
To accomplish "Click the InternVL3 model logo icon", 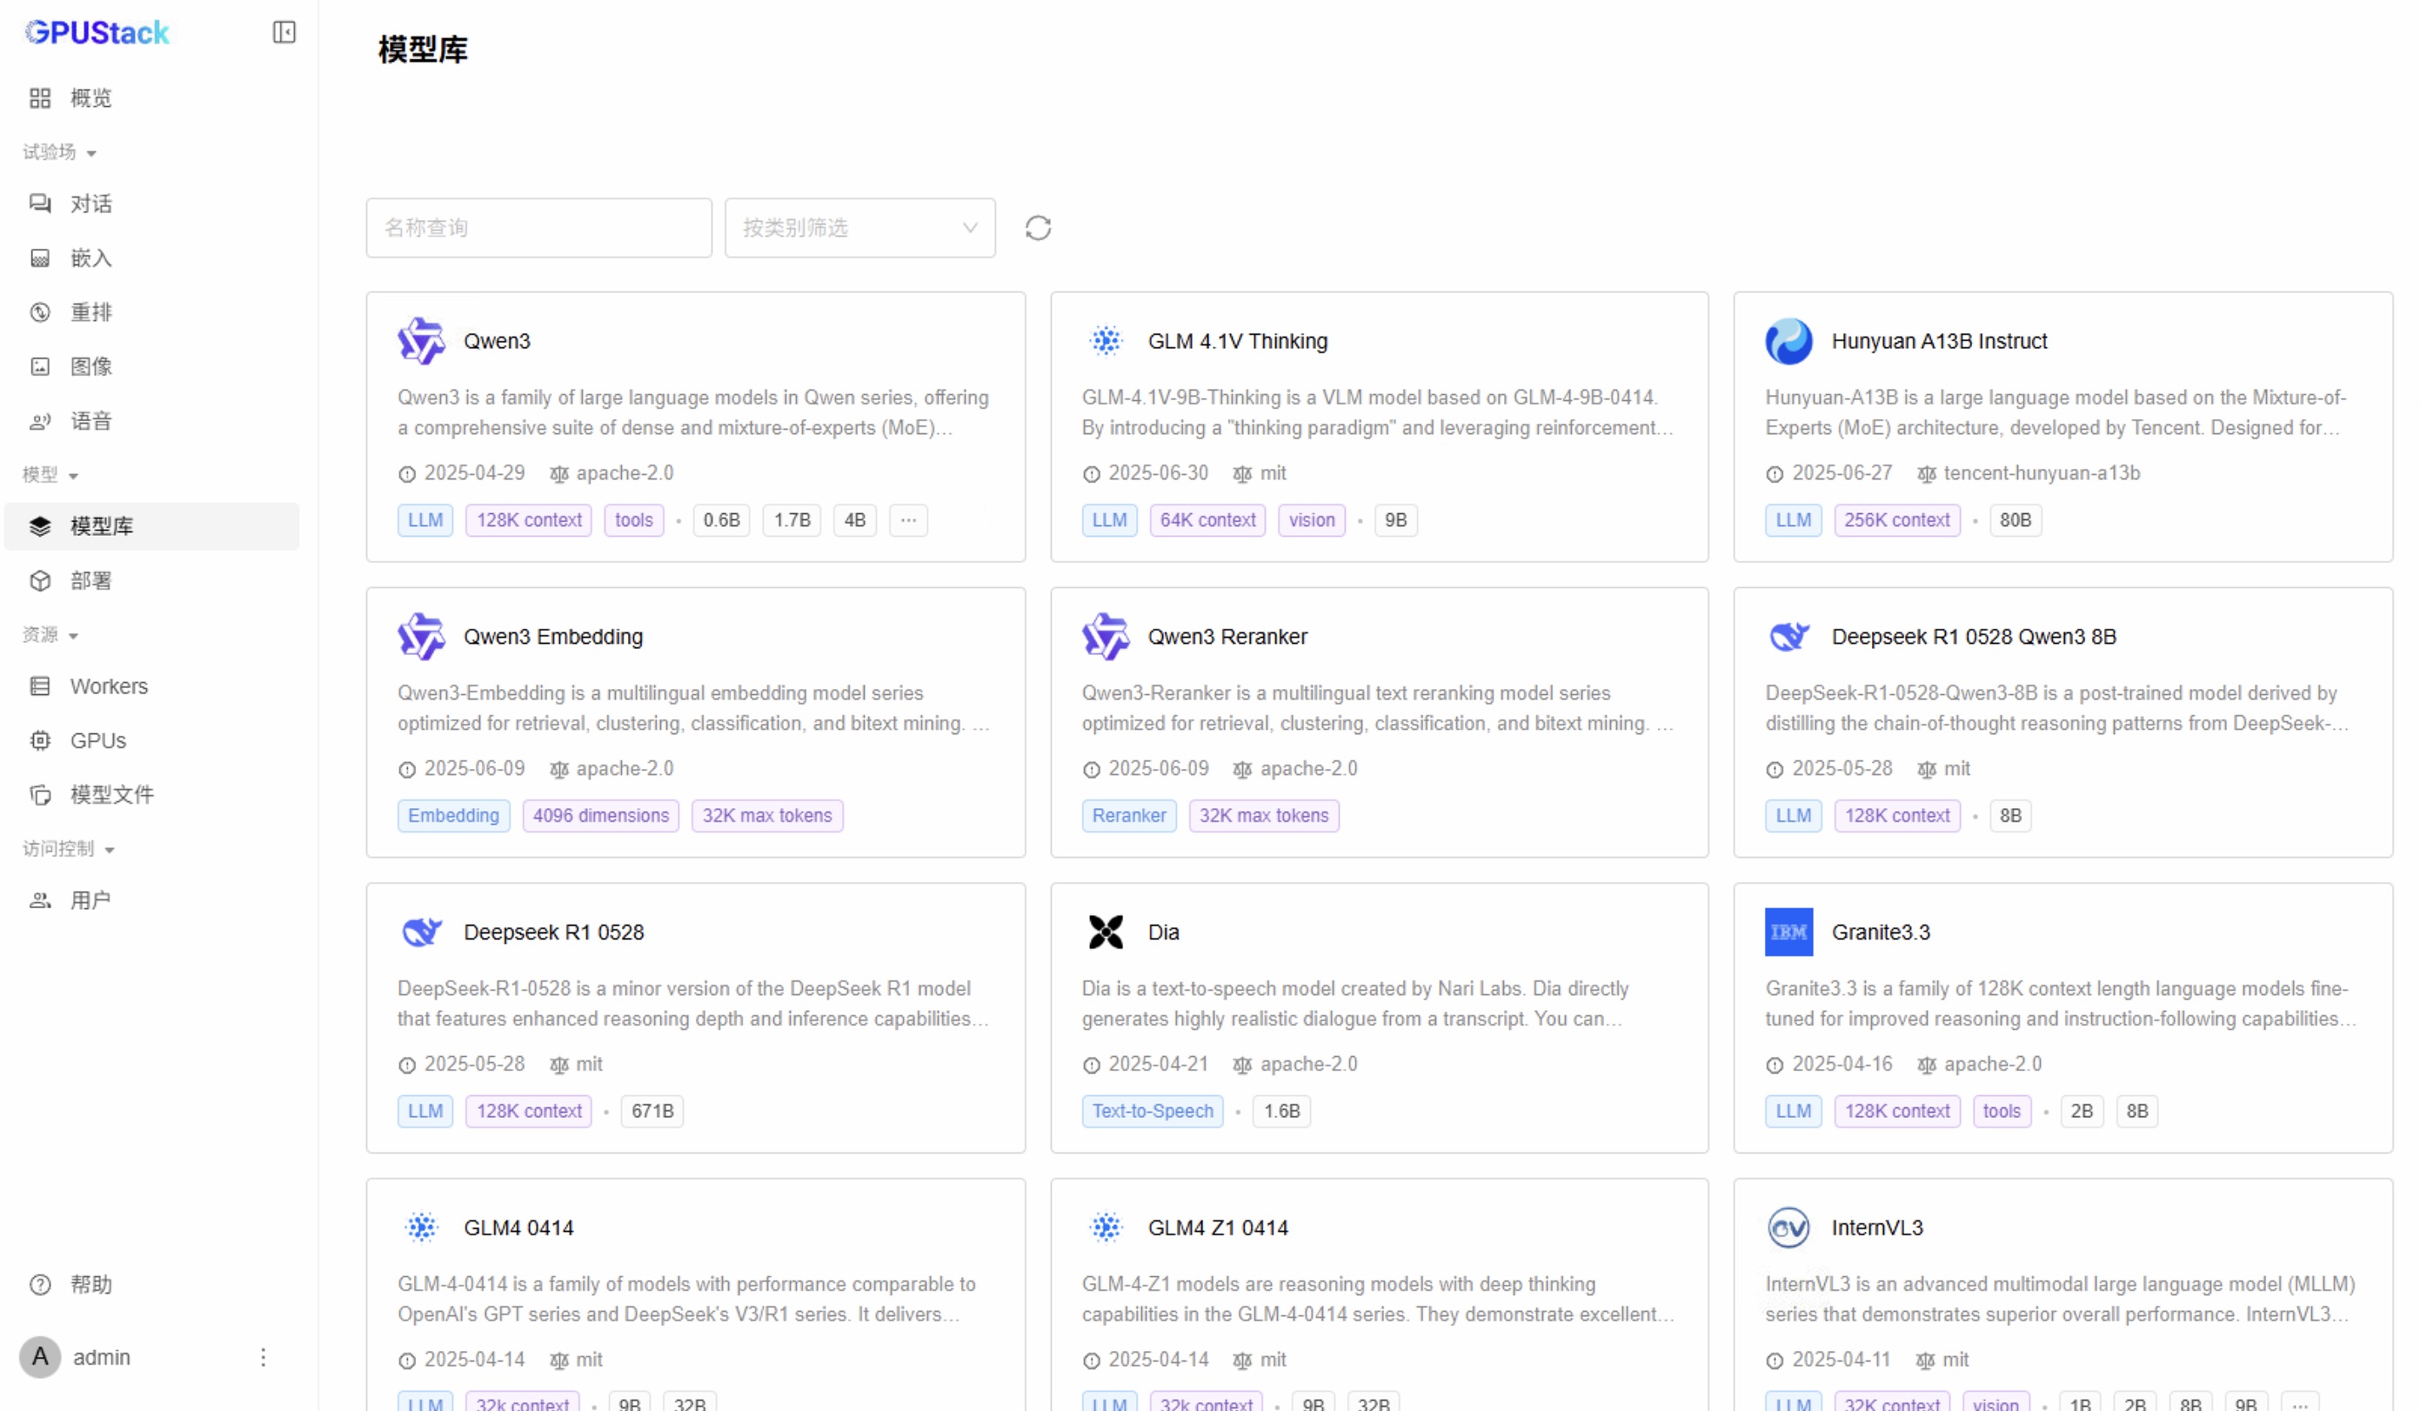I will [x=1788, y=1227].
